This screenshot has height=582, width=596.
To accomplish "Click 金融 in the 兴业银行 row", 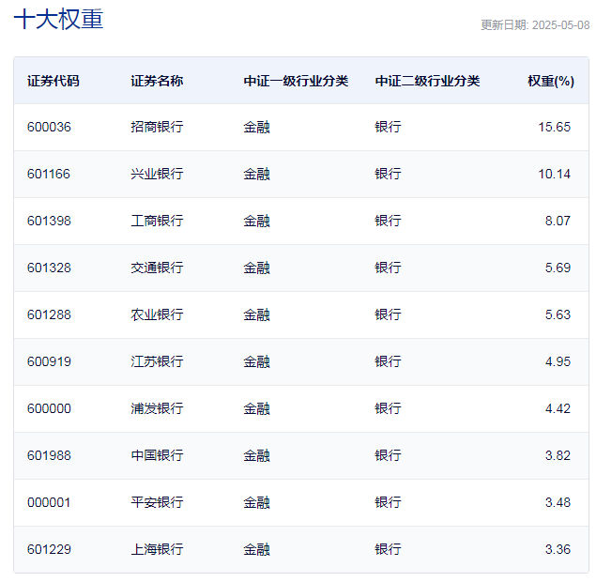I will coord(256,174).
